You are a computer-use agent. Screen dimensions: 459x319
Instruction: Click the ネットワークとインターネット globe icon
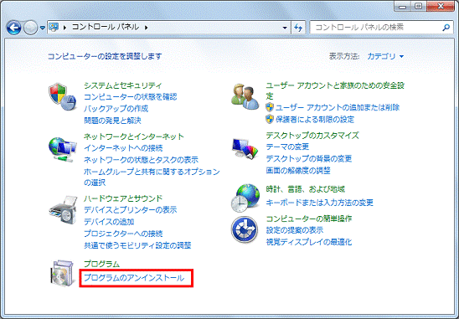coord(62,149)
